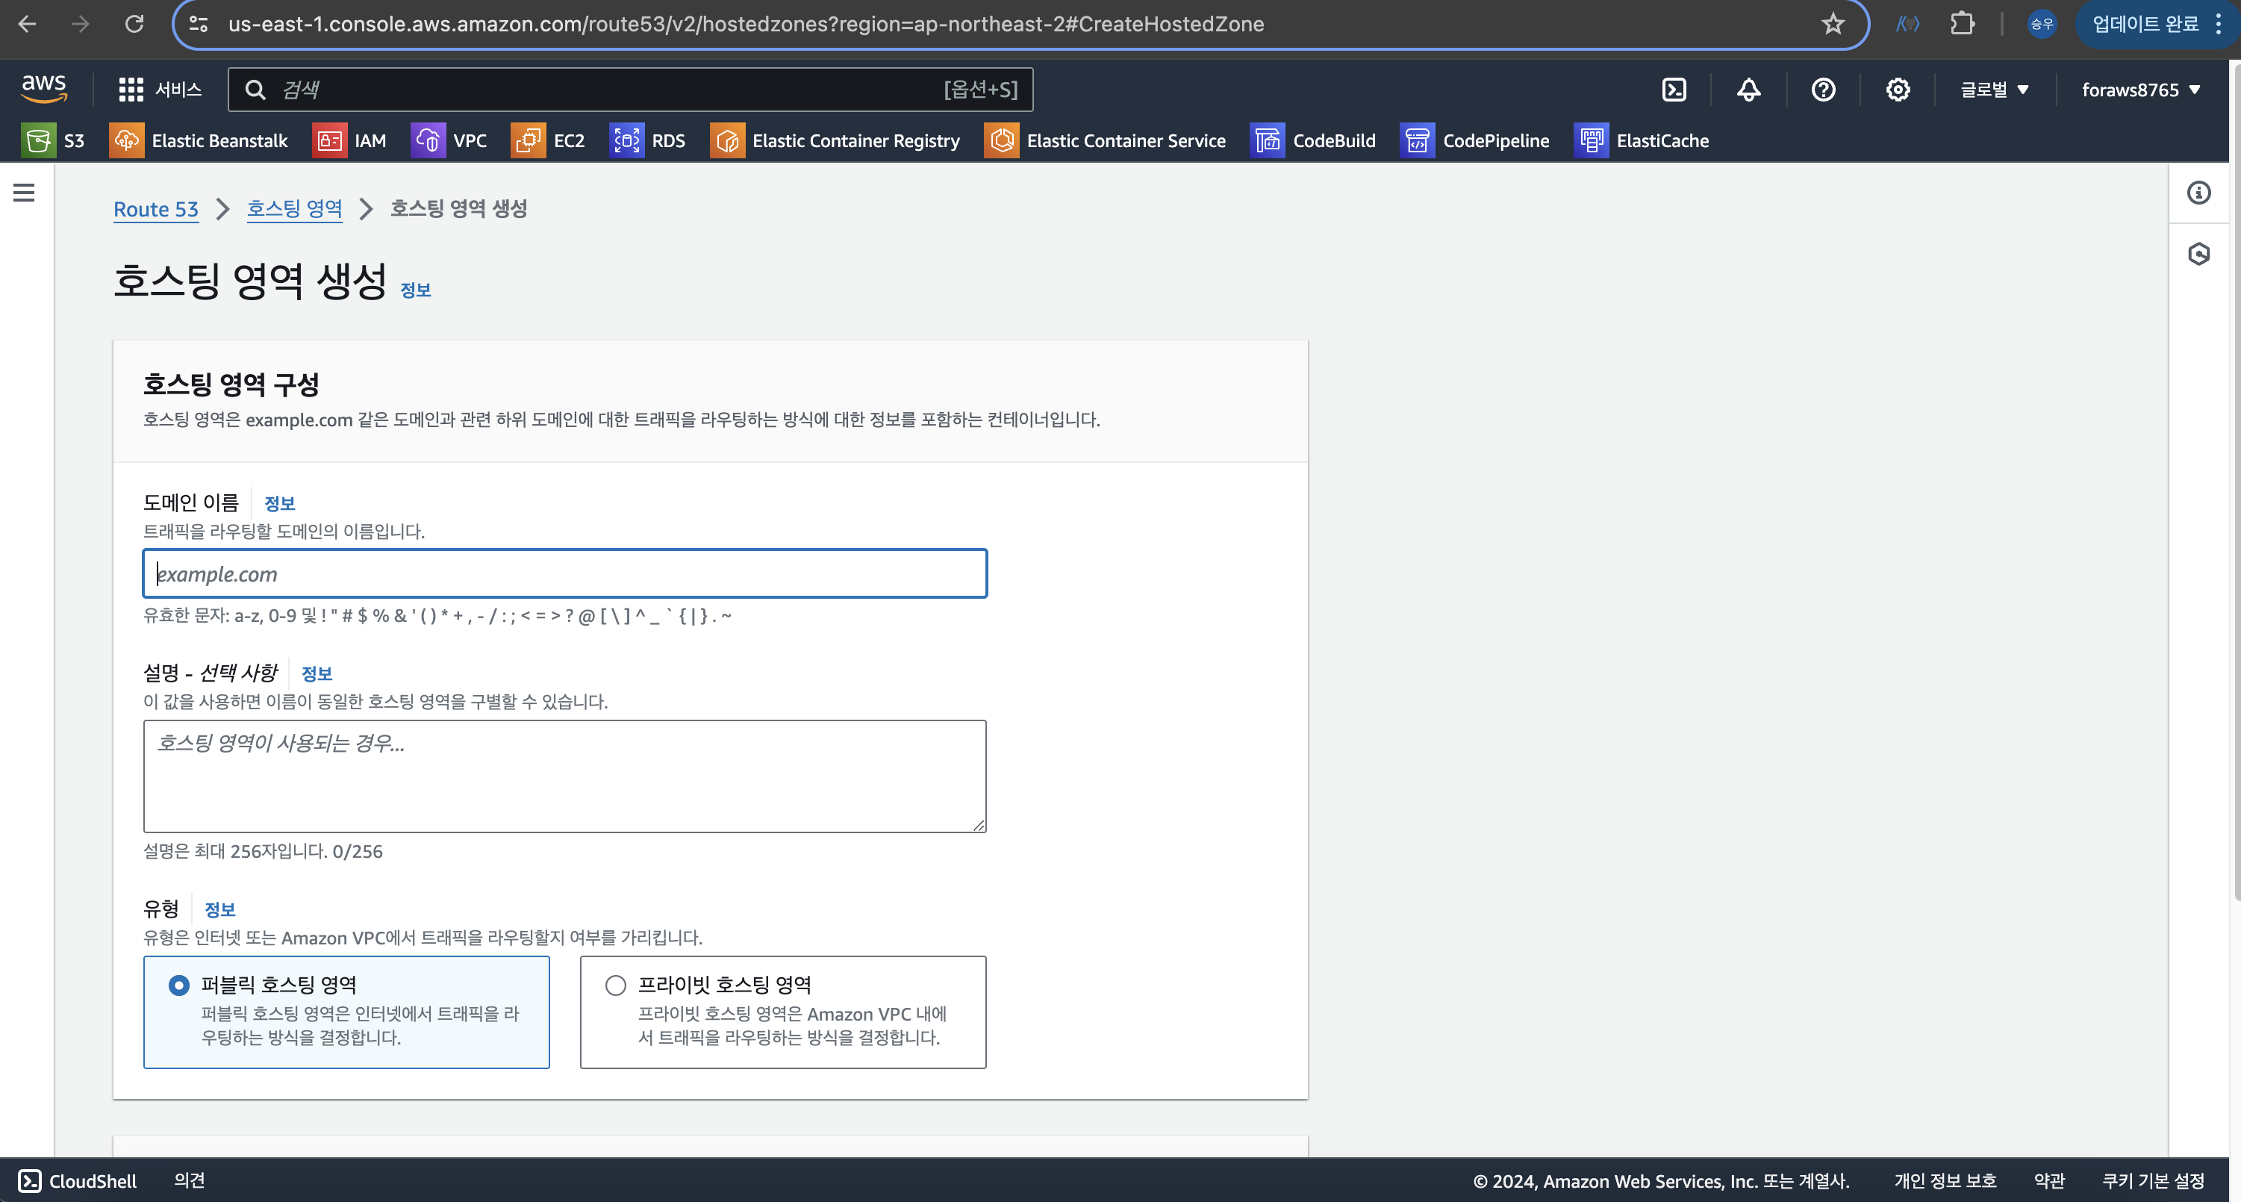2241x1202 pixels.
Task: Expand the left navigation hamburger menu
Action: pos(25,193)
